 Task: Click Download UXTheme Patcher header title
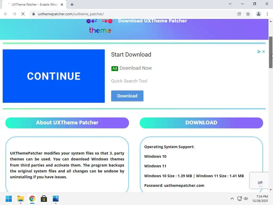click(152, 21)
